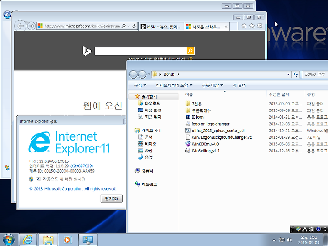Click the refresh button beside Bonus address bar
The height and width of the screenshot is (246, 328).
[x=296, y=74]
